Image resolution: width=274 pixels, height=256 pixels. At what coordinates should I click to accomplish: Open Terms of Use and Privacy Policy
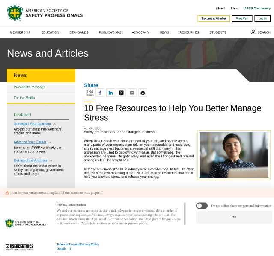(x=78, y=244)
